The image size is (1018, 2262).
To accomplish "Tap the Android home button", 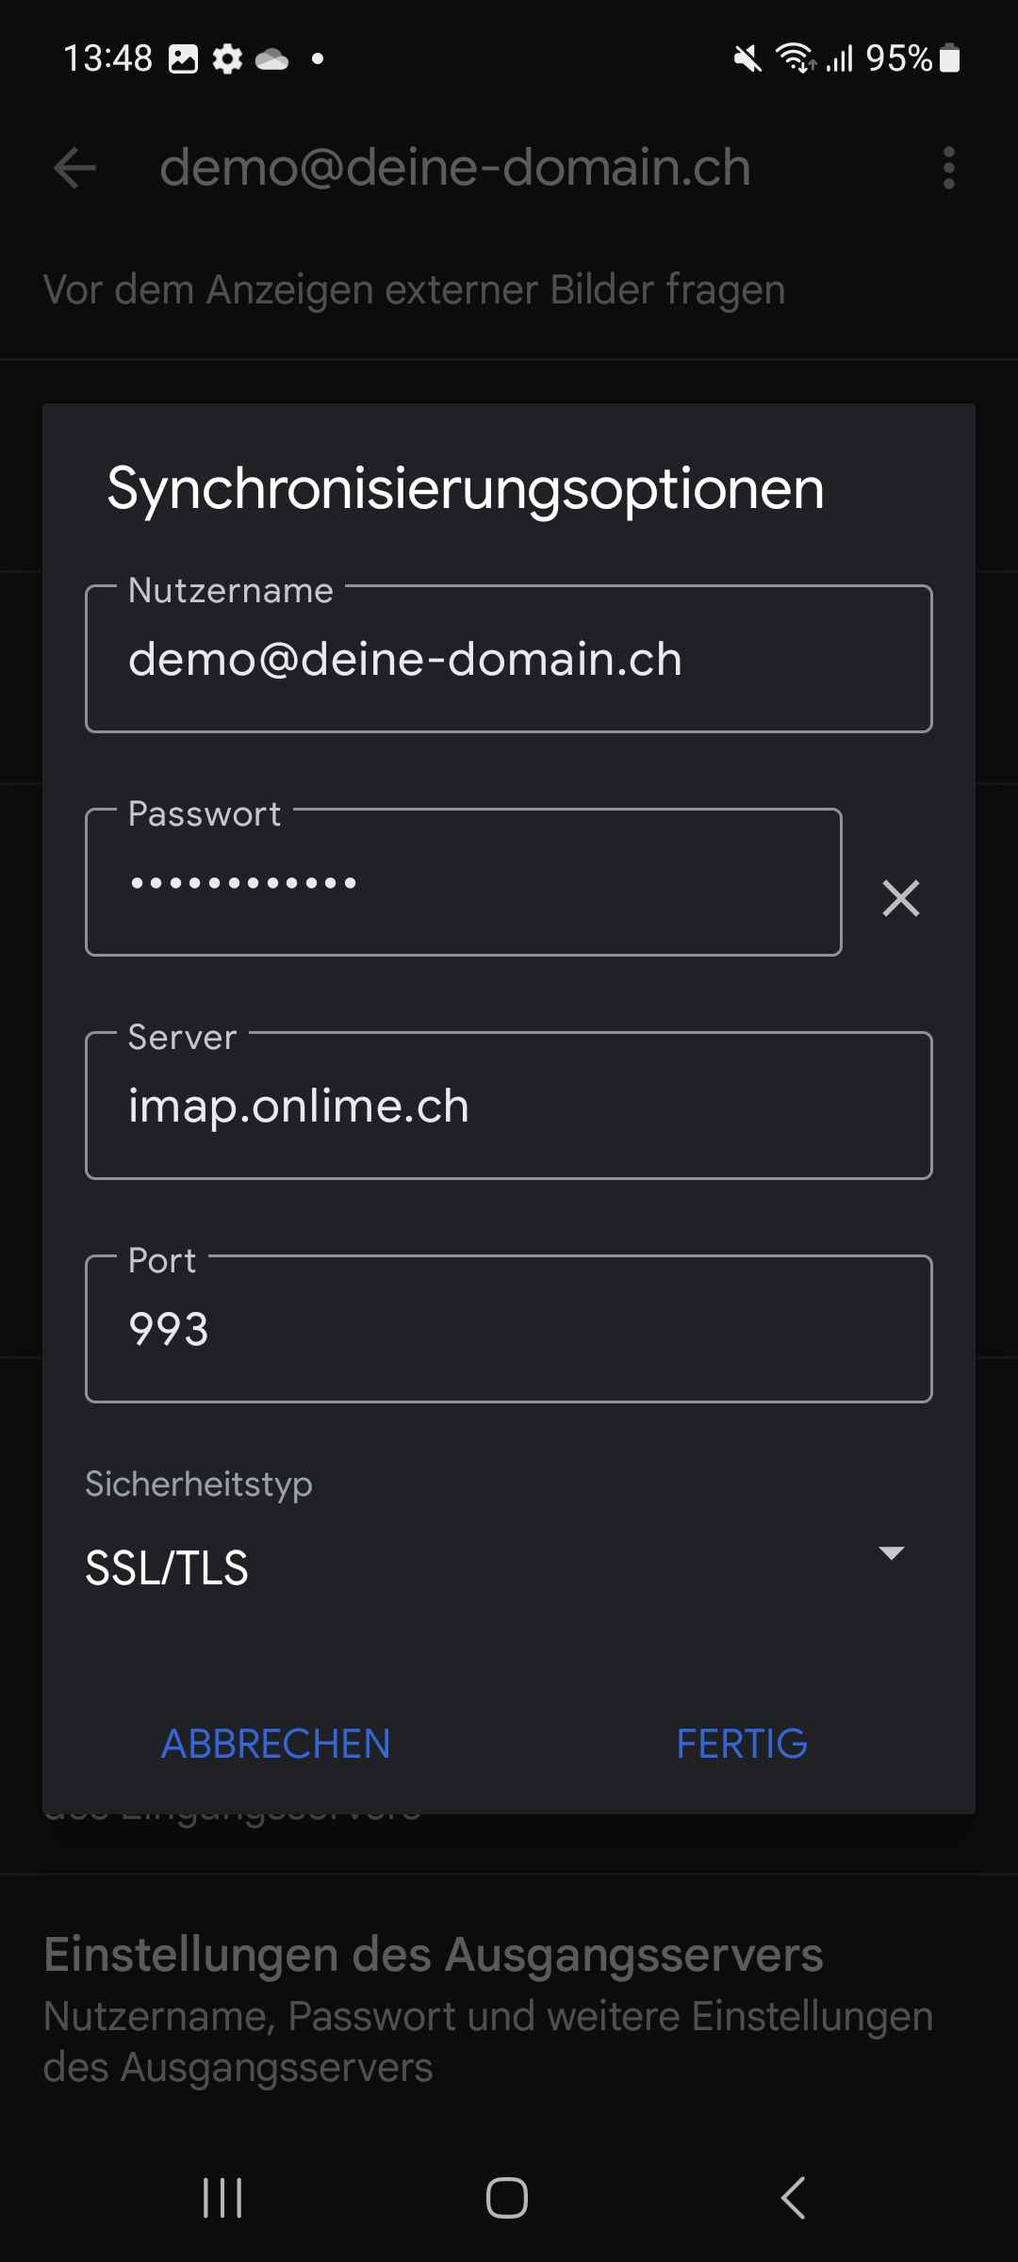I will [x=507, y=2198].
